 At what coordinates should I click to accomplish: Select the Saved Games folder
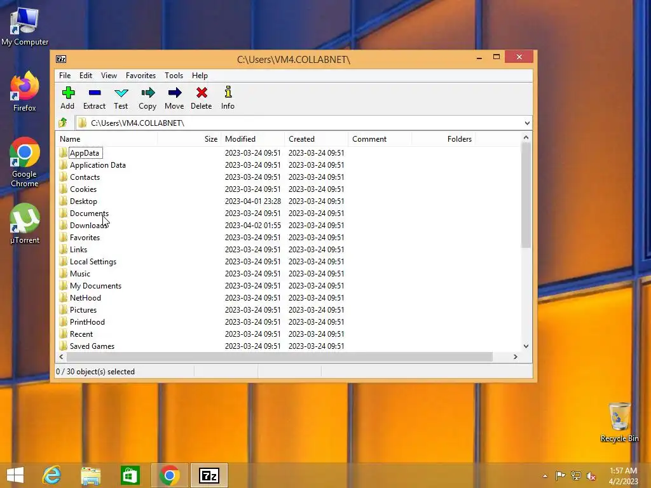point(92,346)
